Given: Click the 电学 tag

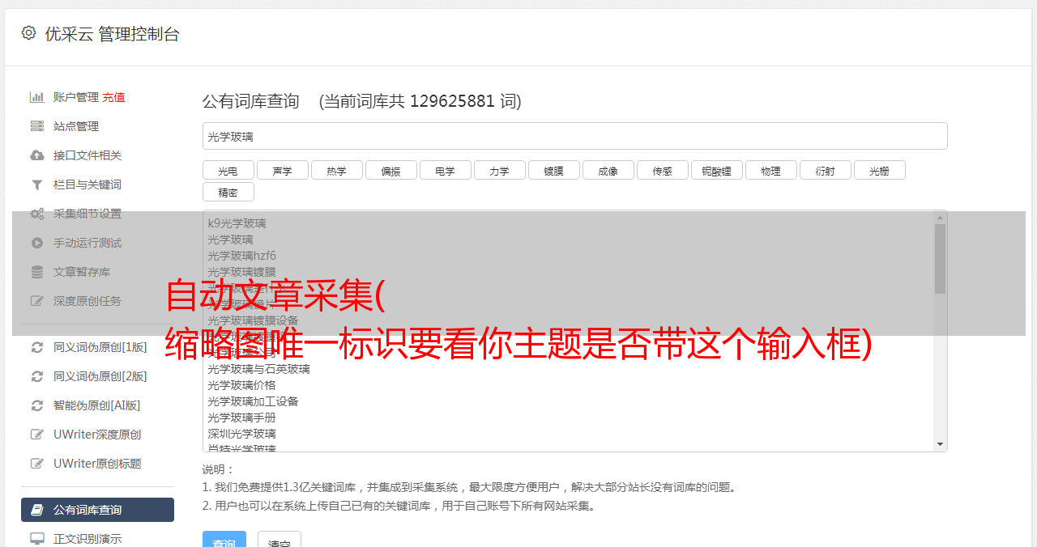Looking at the screenshot, I should click(445, 170).
